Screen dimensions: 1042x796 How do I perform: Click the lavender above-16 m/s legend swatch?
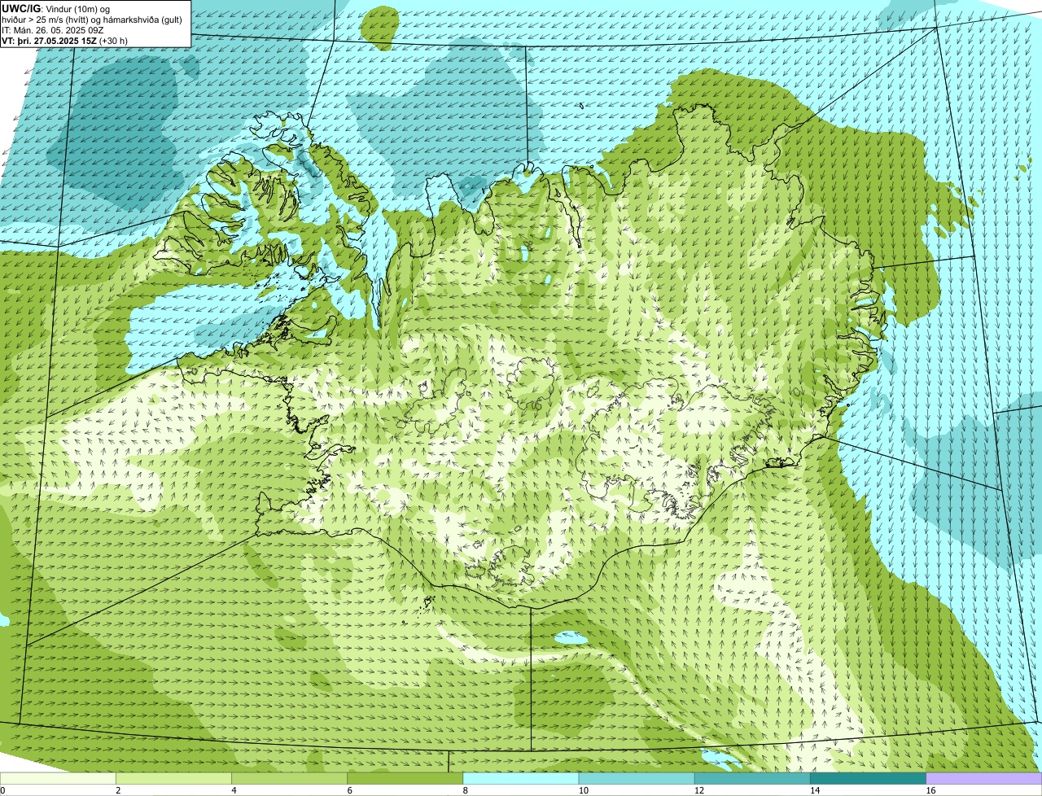[983, 779]
